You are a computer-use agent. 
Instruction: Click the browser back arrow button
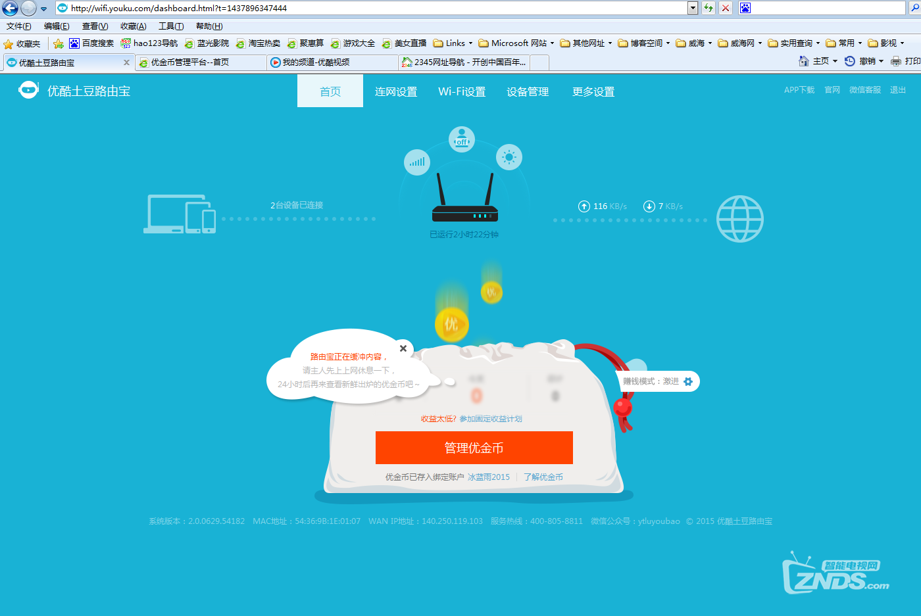tap(10, 8)
